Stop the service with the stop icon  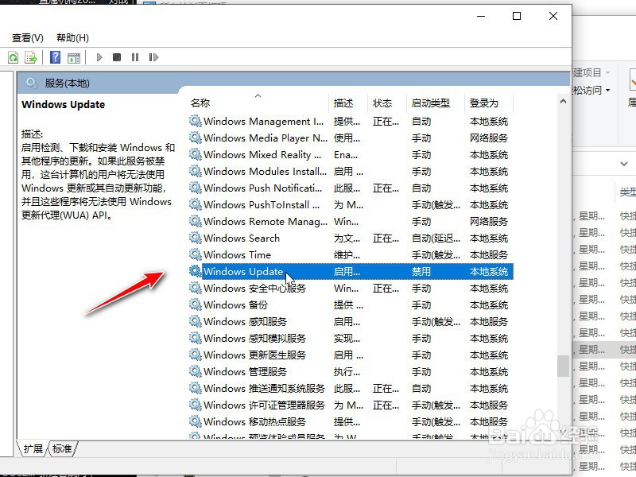(117, 57)
